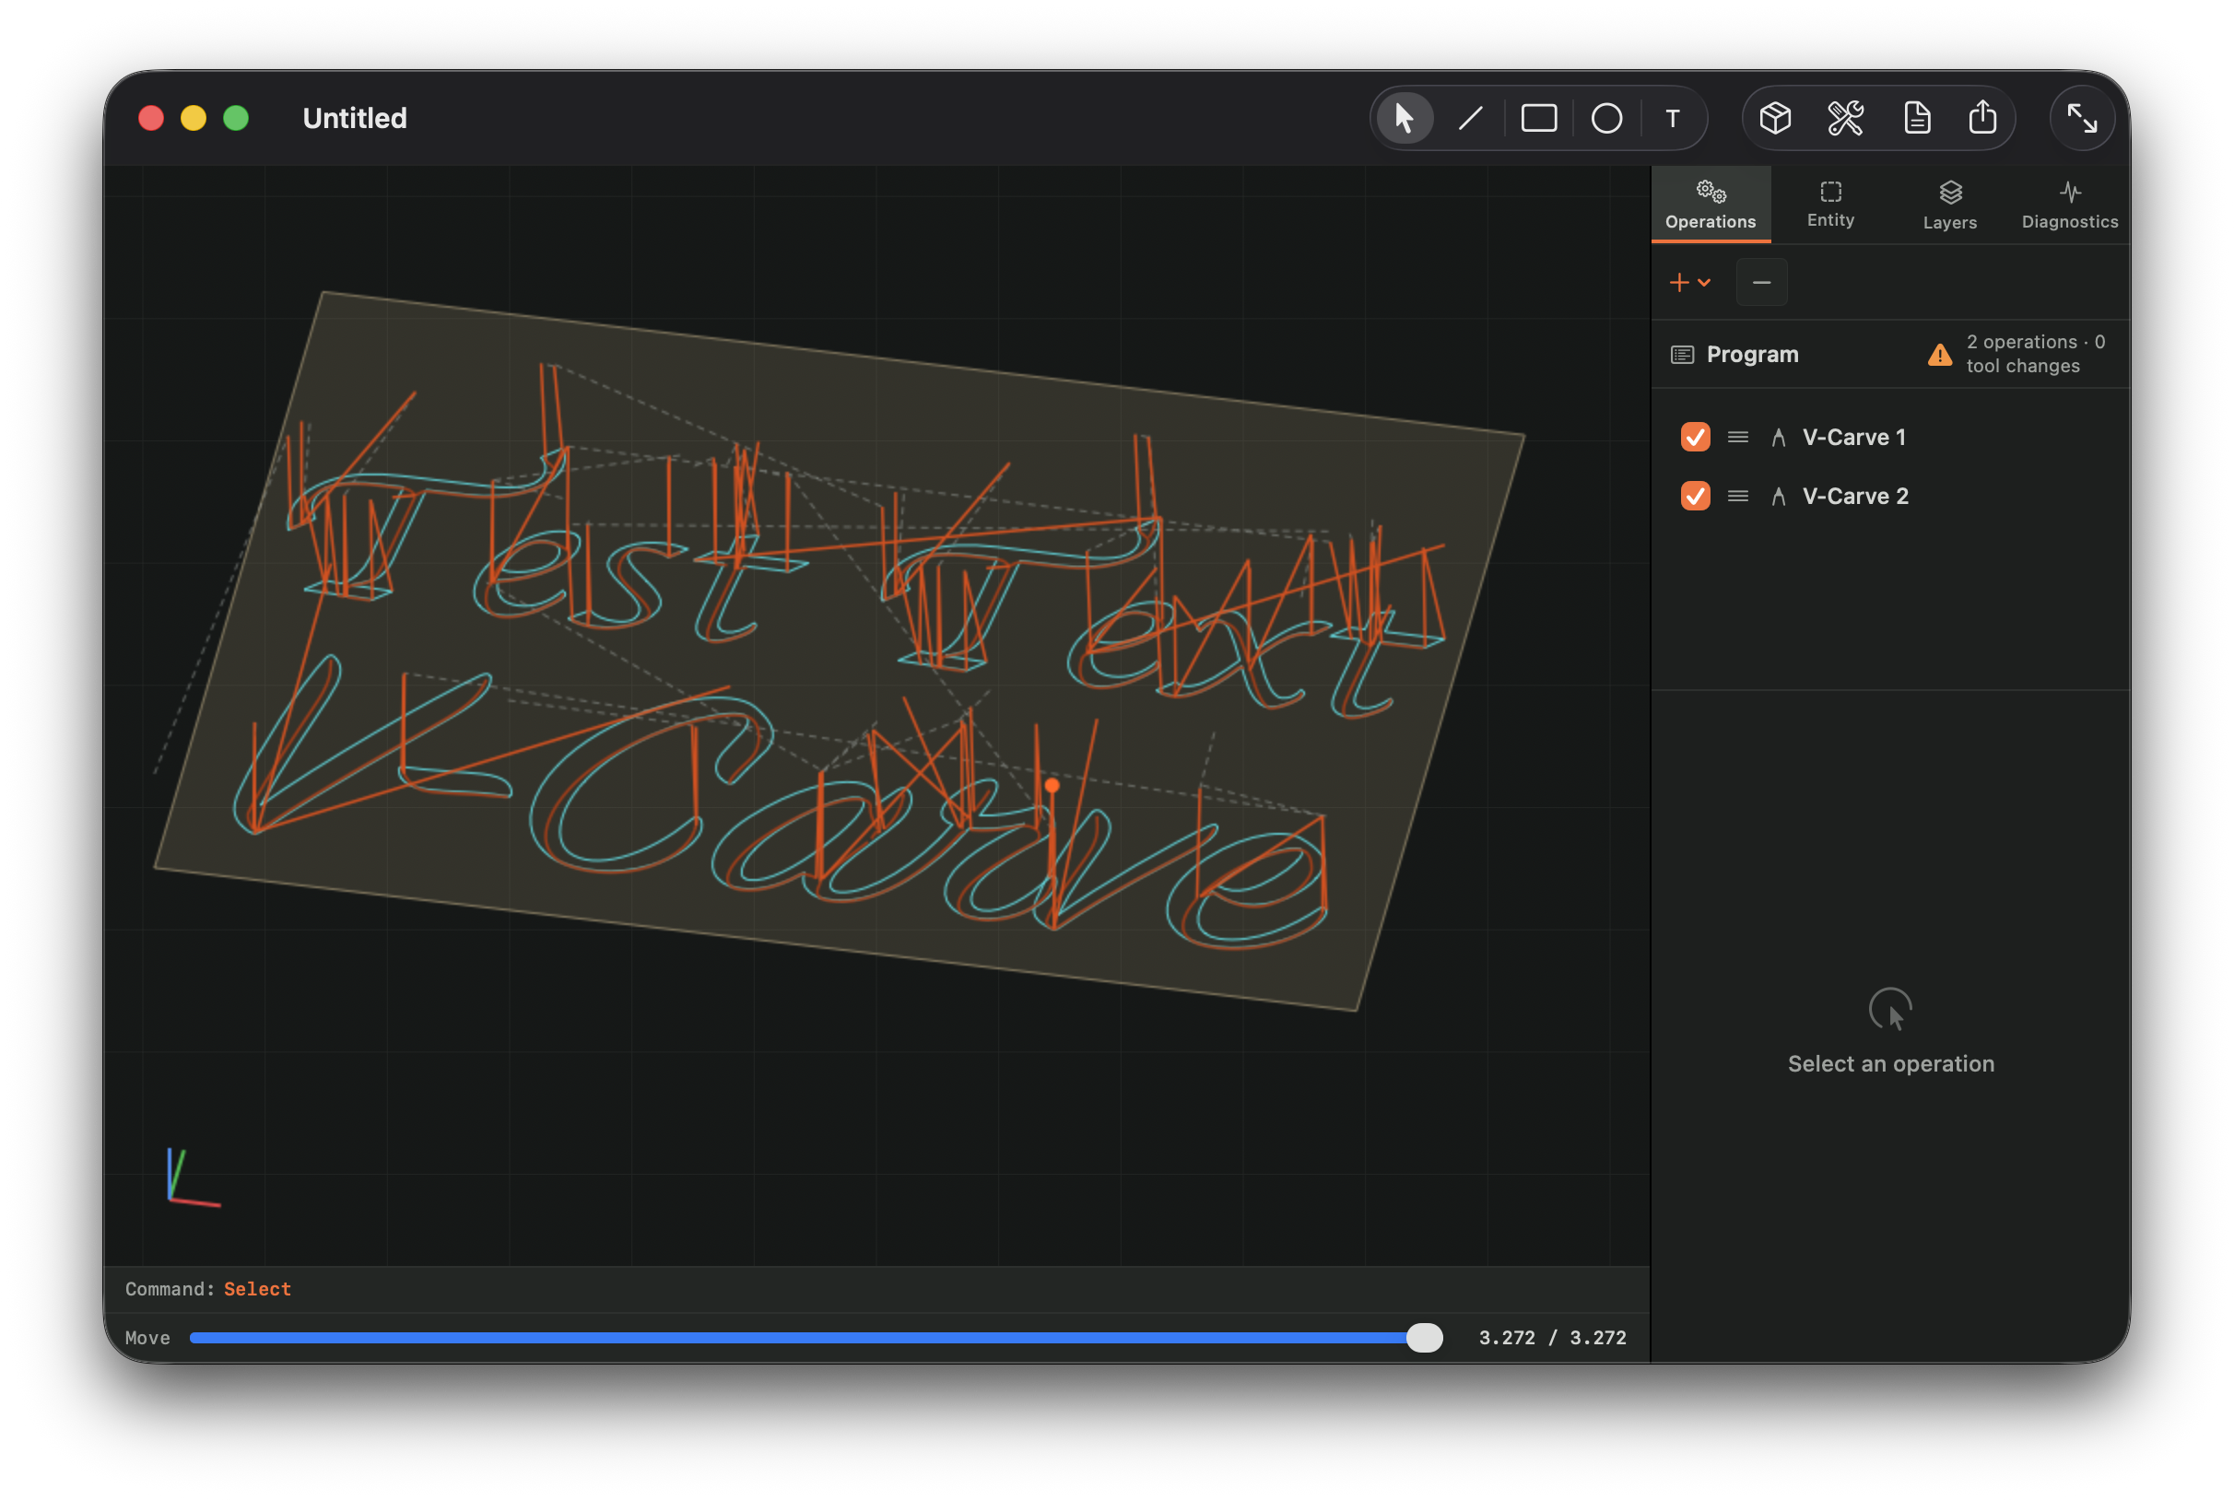Click the Move slider thumb
This screenshot has width=2234, height=1500.
[1425, 1337]
